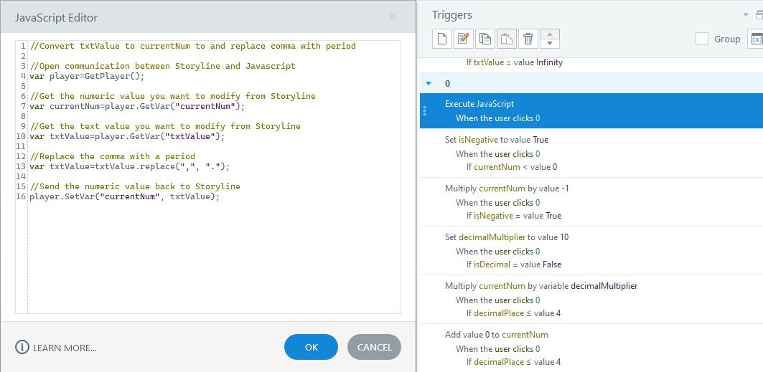This screenshot has height=372, width=763.
Task: Select Add value 0 to currentNum trigger
Action: [x=591, y=348]
